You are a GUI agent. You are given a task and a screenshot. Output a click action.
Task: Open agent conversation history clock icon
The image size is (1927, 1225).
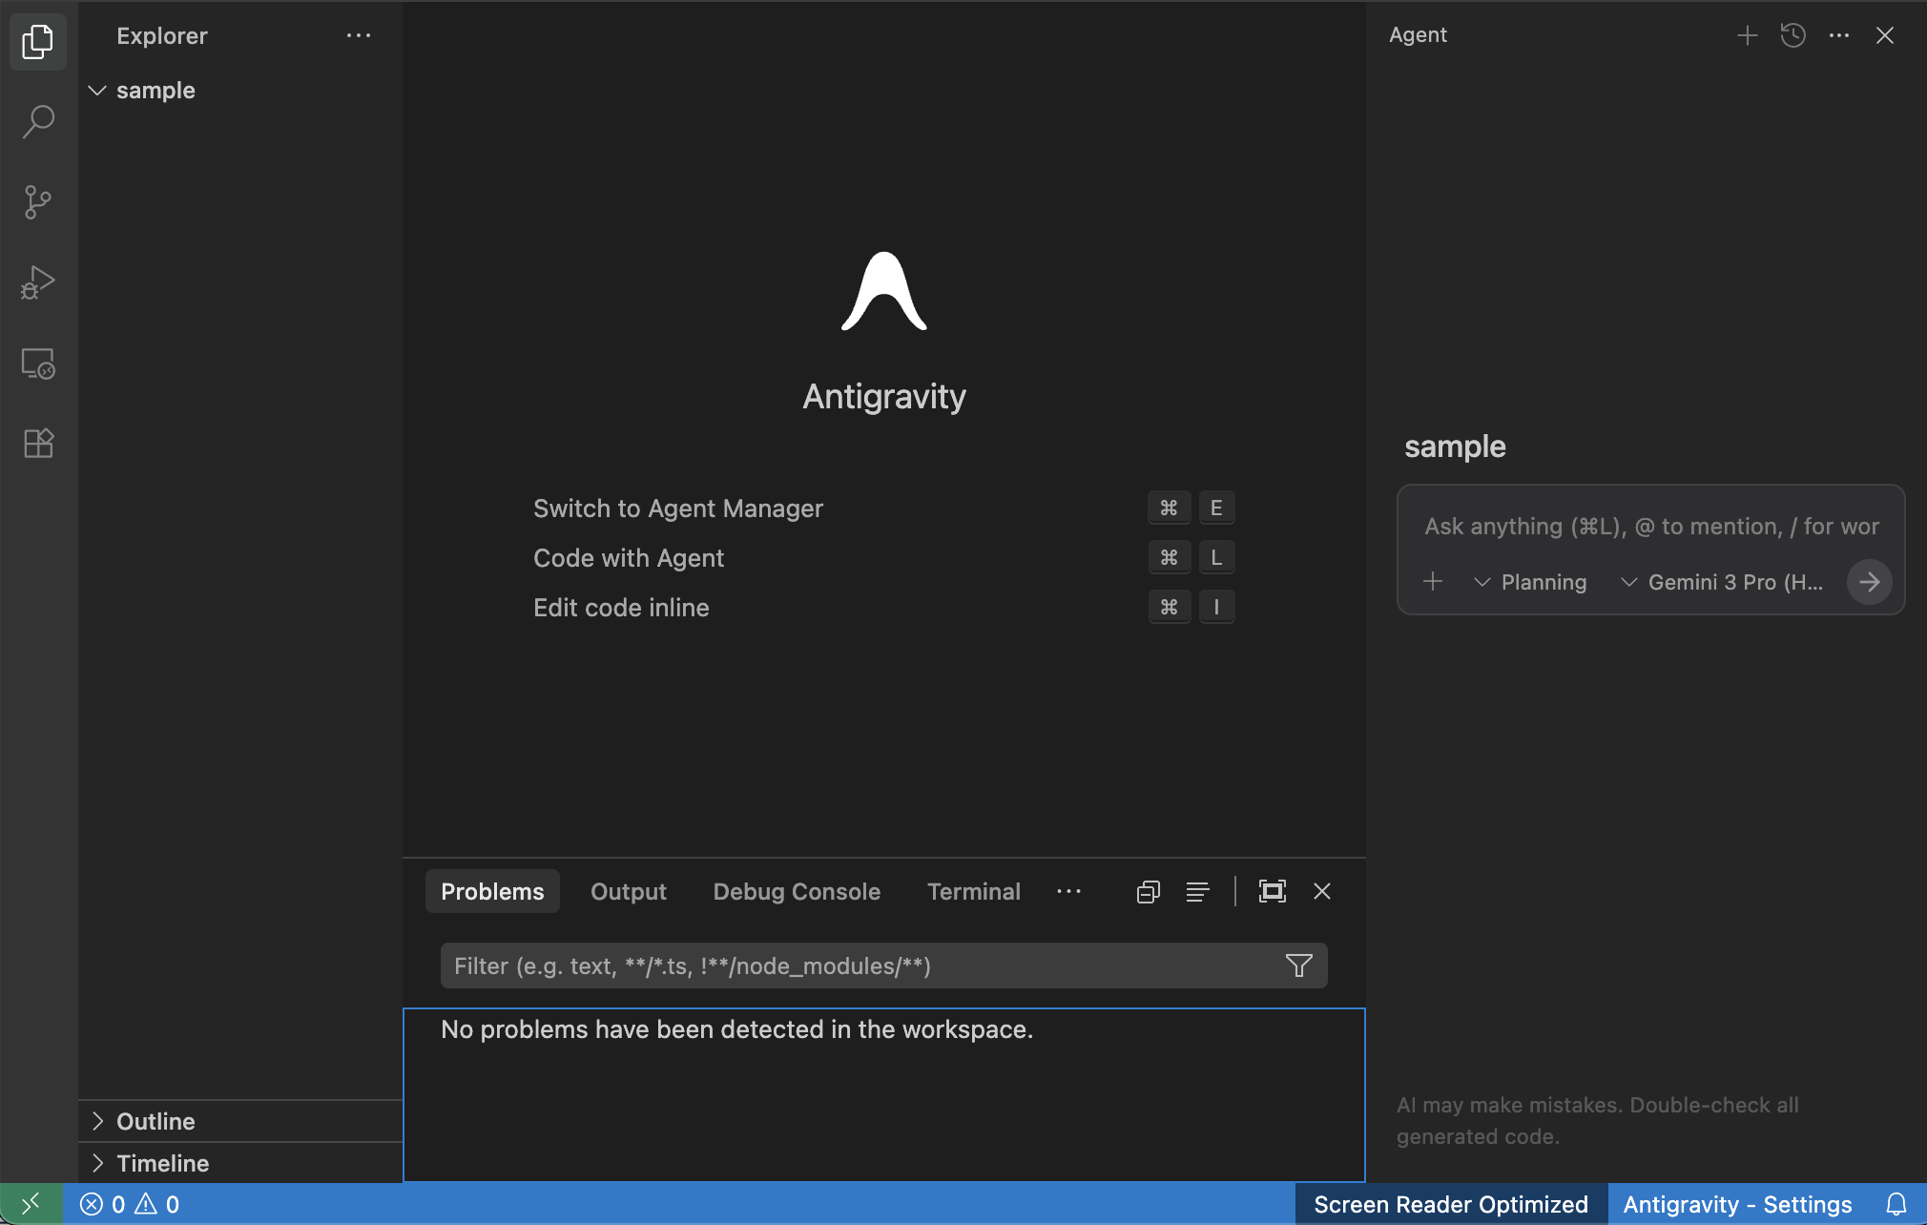click(1792, 35)
